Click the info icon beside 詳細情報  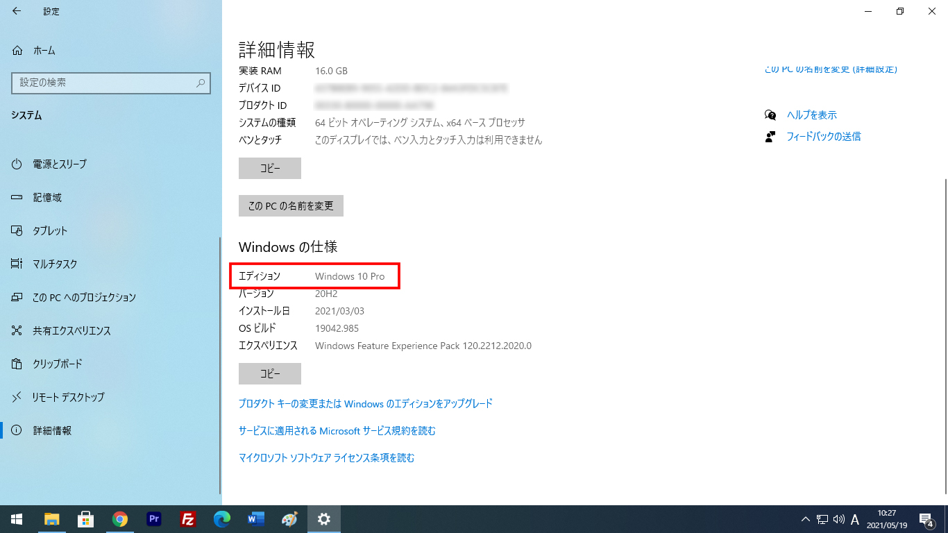tap(17, 431)
